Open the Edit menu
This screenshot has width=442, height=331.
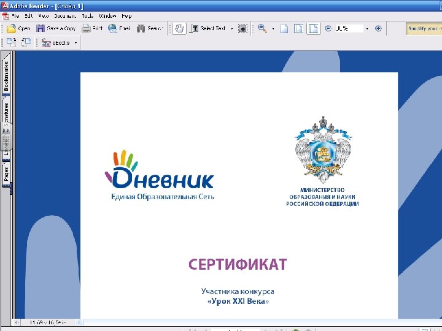(29, 16)
